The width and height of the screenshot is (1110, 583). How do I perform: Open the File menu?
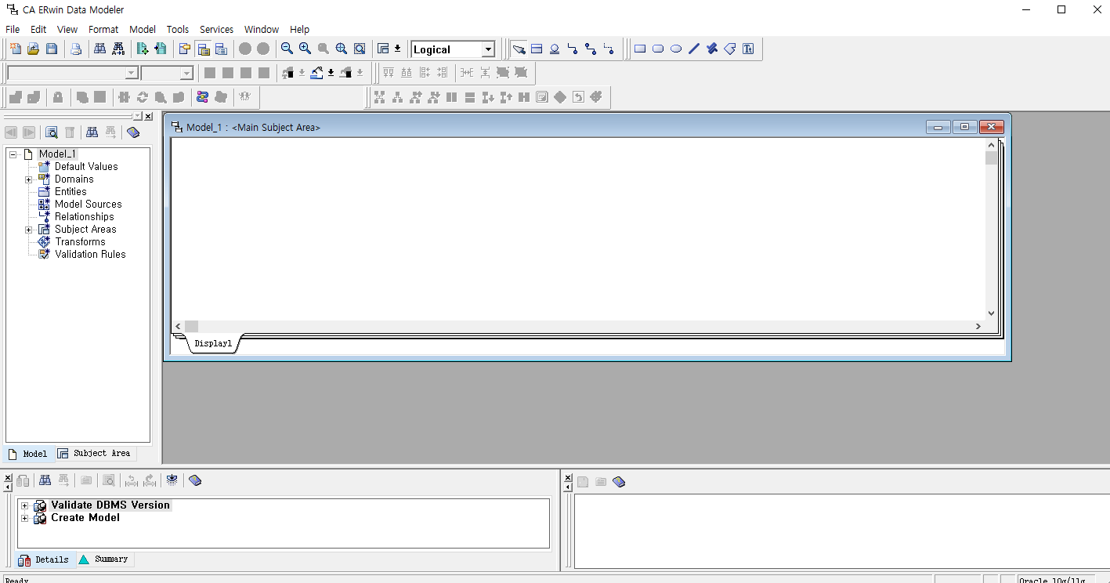click(x=13, y=29)
